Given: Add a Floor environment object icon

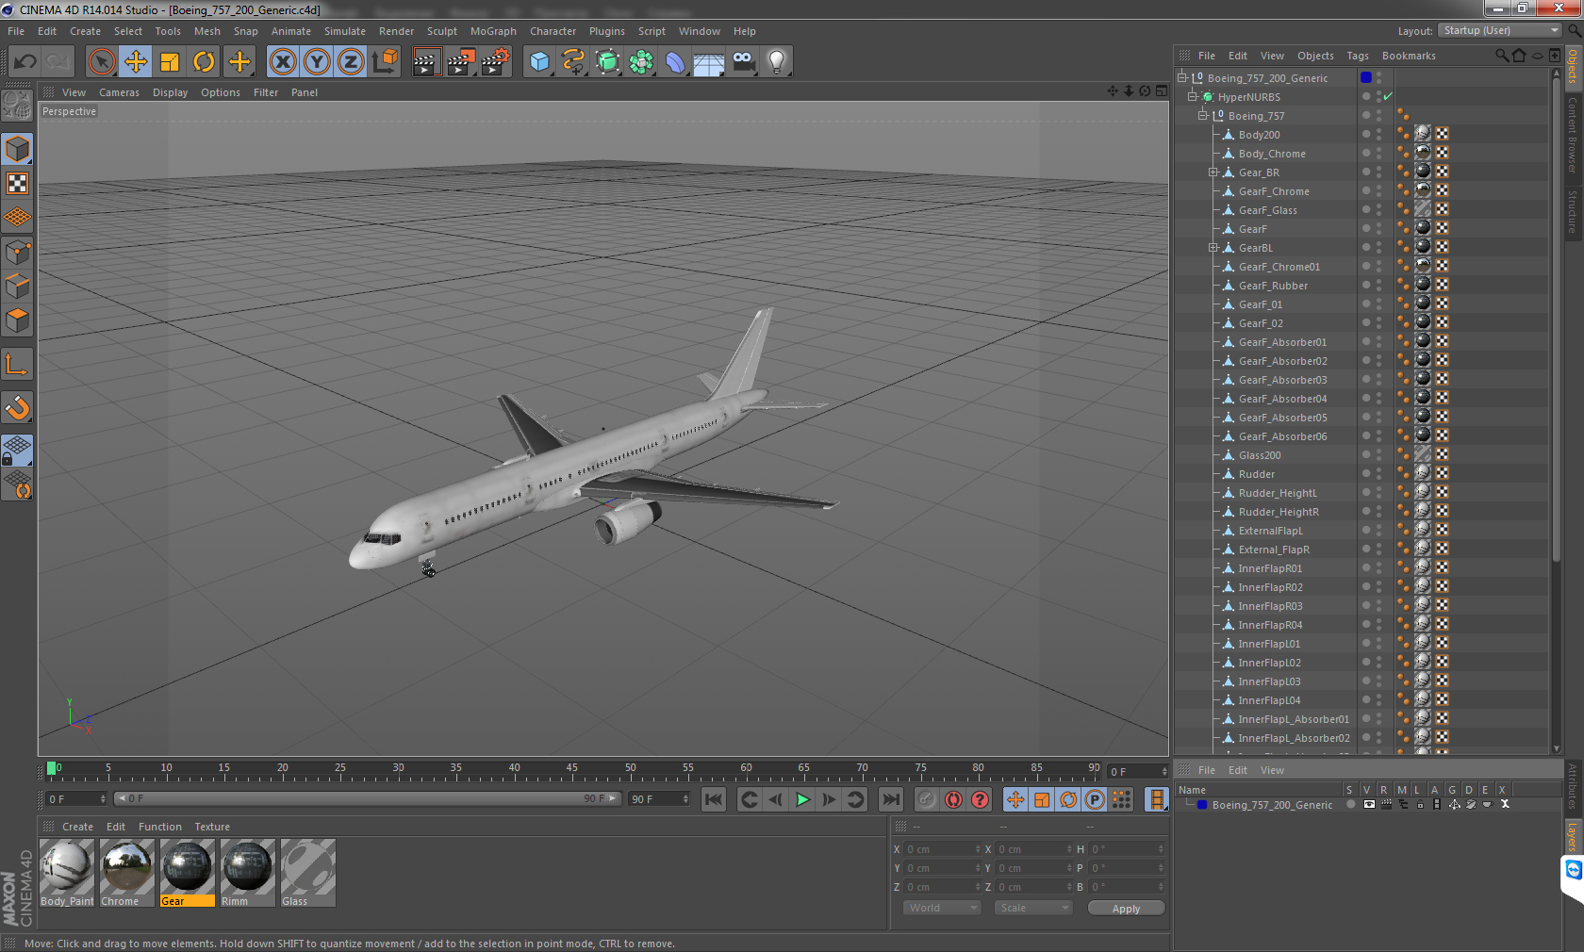Looking at the screenshot, I should [x=709, y=62].
